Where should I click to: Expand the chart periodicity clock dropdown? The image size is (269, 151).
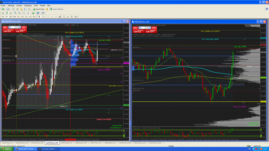(39, 13)
